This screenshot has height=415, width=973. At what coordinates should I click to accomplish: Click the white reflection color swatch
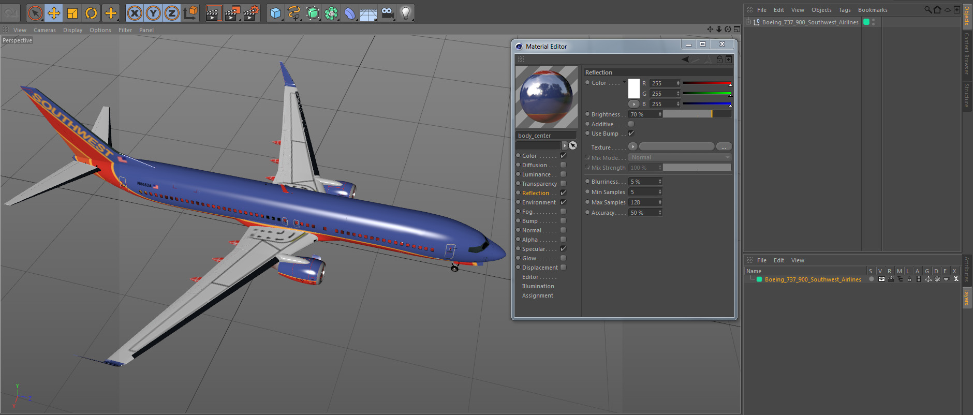click(x=633, y=88)
